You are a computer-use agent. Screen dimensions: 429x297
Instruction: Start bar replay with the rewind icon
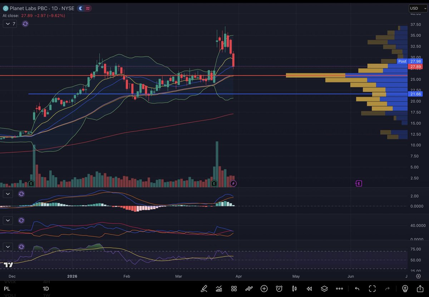pos(309,288)
